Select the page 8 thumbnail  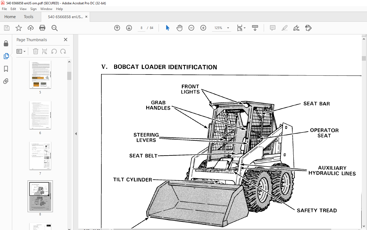point(40,196)
